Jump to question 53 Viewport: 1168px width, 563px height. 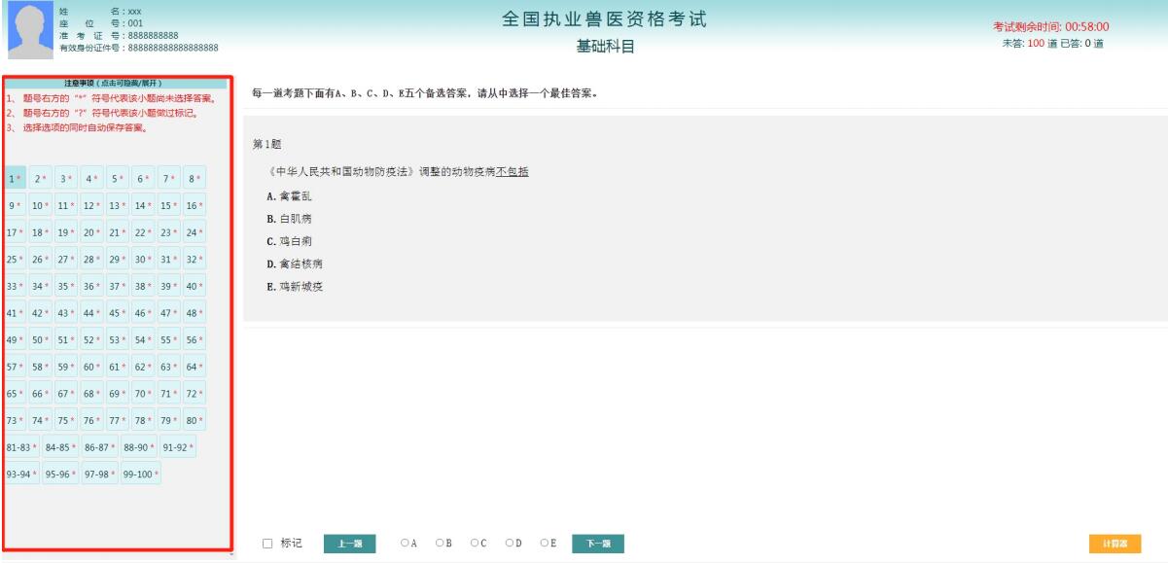tap(118, 339)
